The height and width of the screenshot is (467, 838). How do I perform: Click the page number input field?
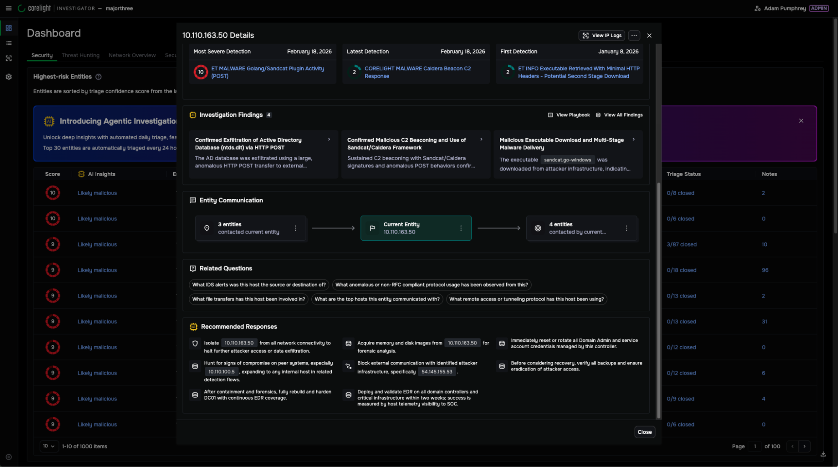(x=755, y=446)
